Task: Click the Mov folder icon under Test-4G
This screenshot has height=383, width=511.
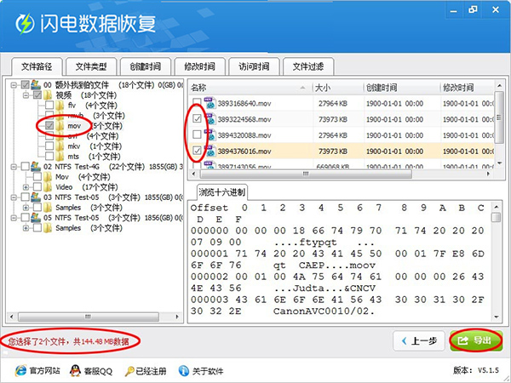Action: pyautogui.click(x=48, y=177)
